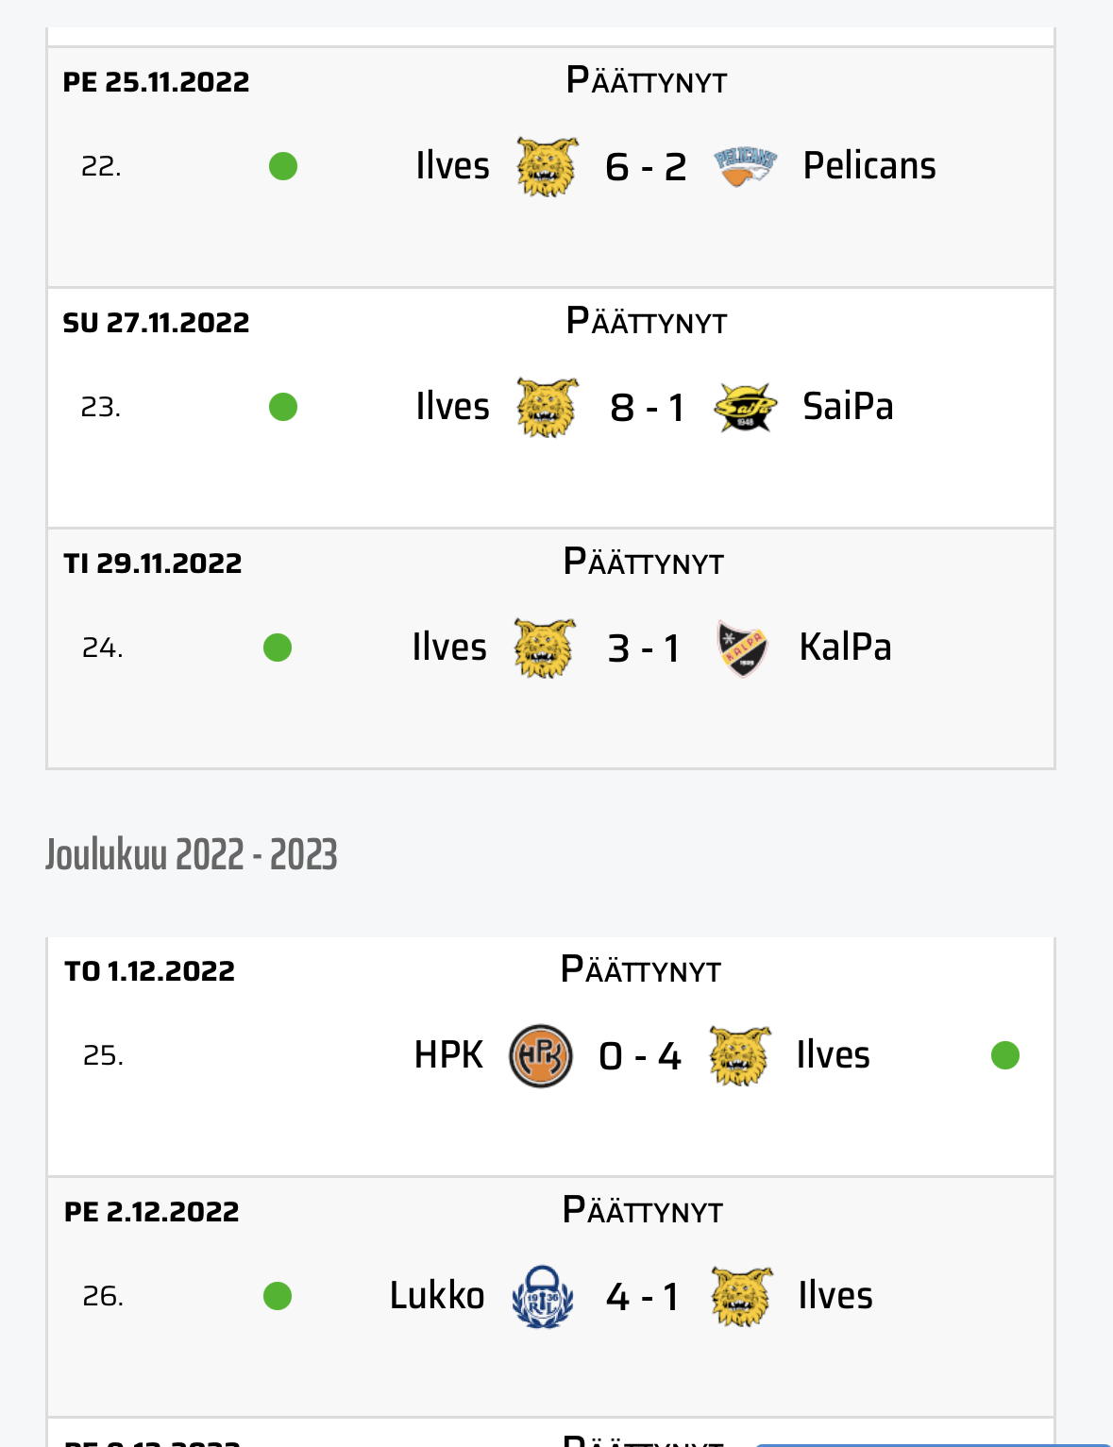Click the Joulukuu 2022 - 2023 heading
This screenshot has width=1113, height=1447.
coord(192,854)
